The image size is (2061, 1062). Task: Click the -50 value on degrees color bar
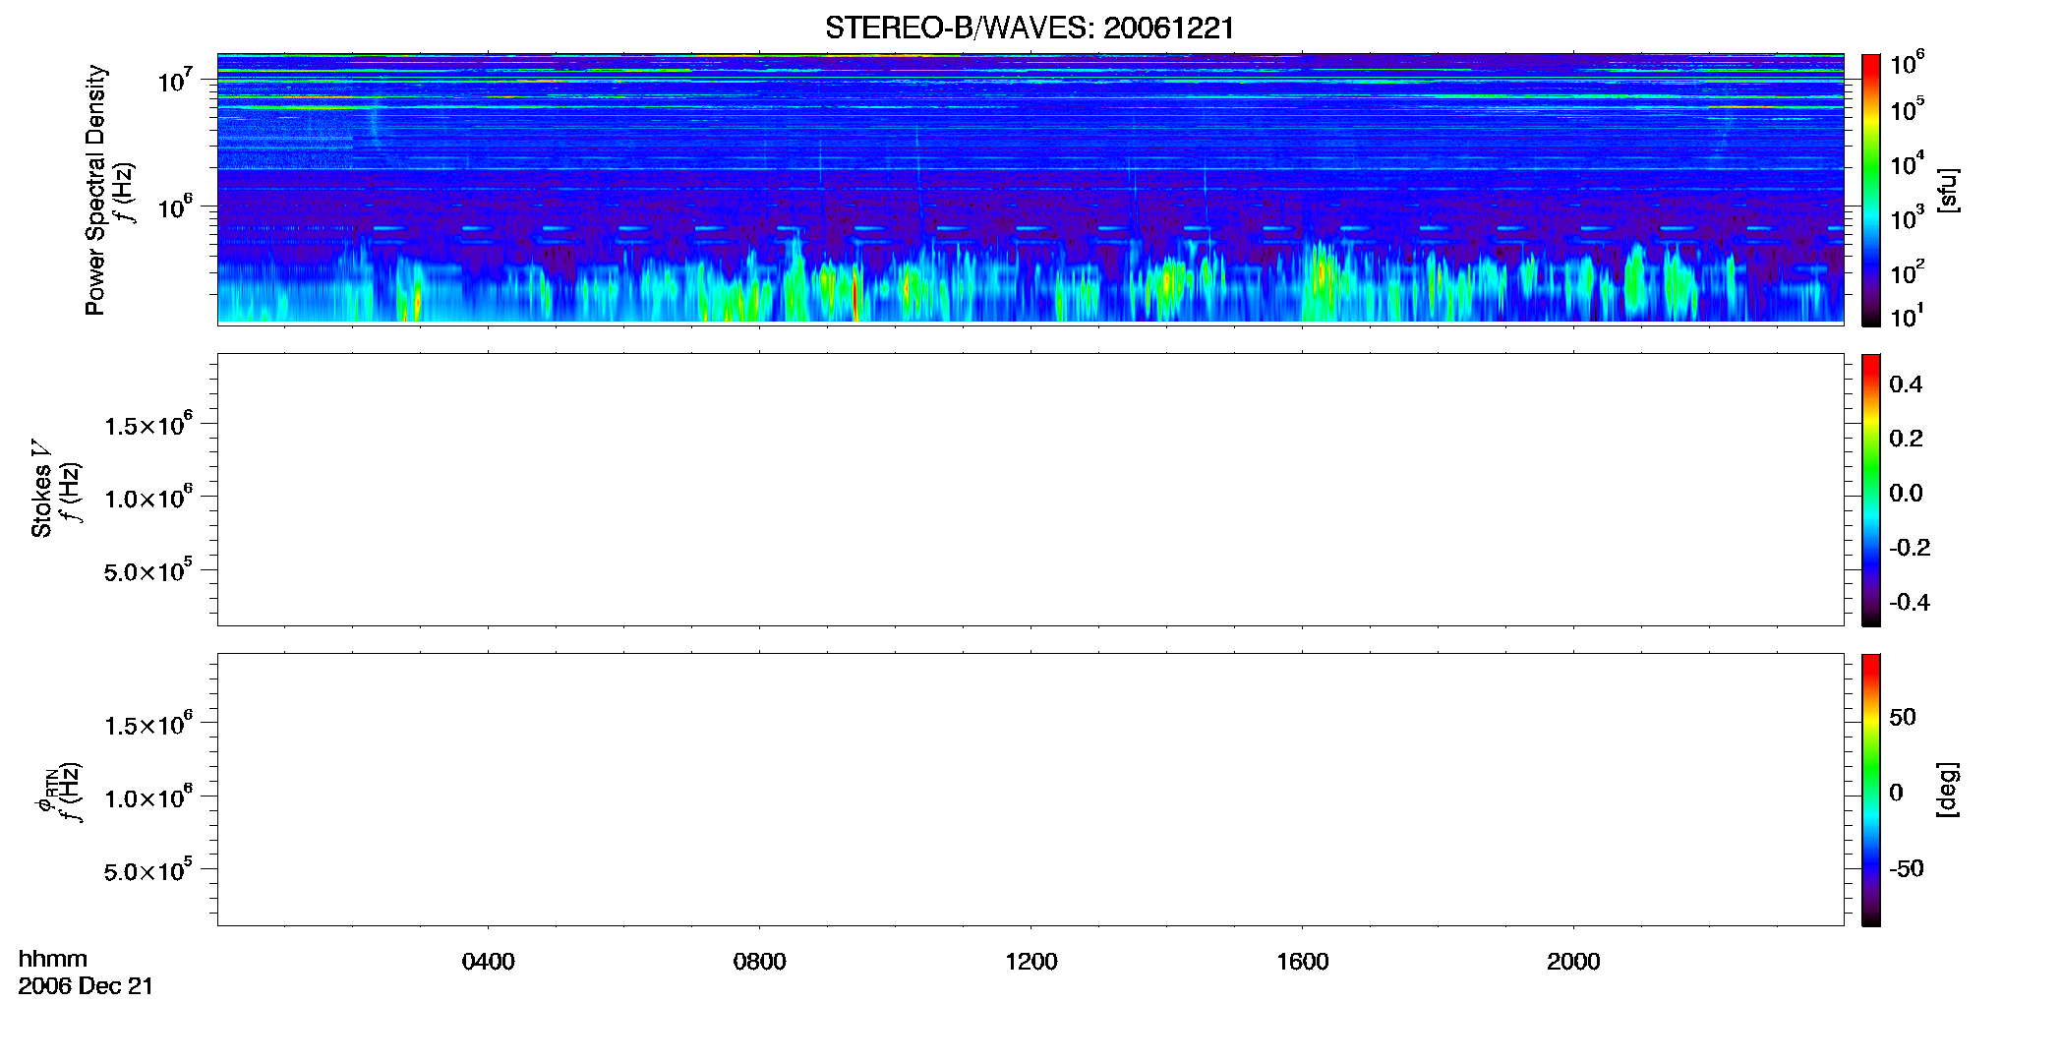pos(1906,869)
